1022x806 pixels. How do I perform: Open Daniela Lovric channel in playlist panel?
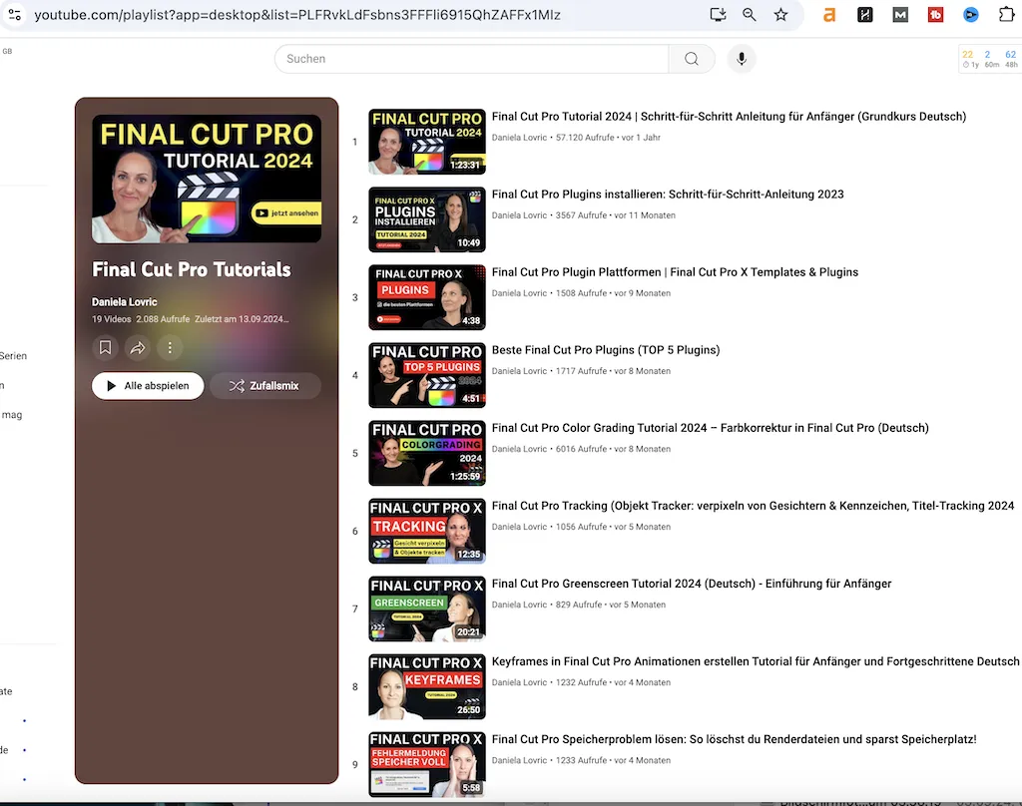(125, 301)
